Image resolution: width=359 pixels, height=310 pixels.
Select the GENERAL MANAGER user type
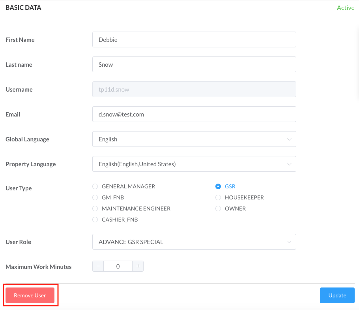(x=95, y=186)
